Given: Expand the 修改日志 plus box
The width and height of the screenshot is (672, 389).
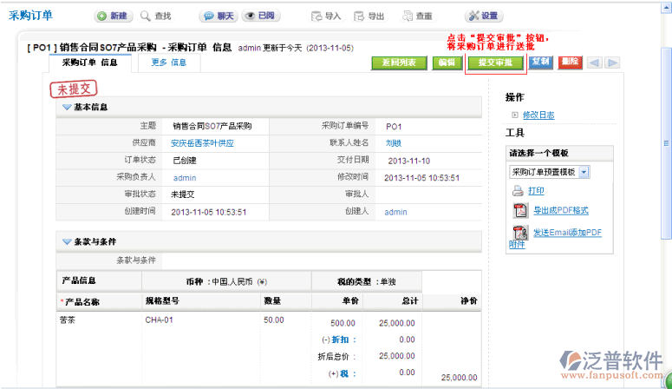Looking at the screenshot, I should point(514,115).
